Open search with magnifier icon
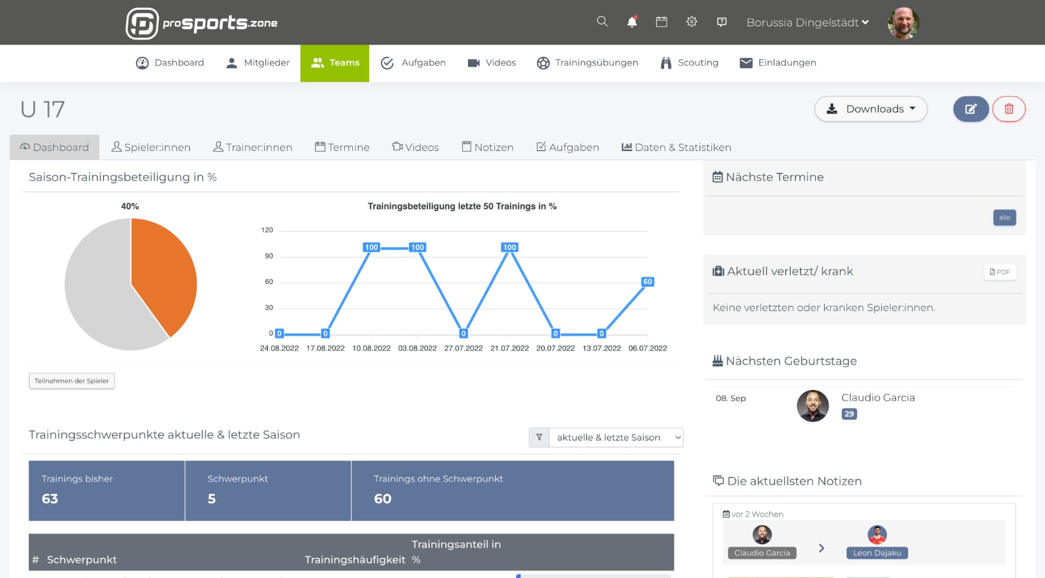The image size is (1045, 578). point(602,22)
